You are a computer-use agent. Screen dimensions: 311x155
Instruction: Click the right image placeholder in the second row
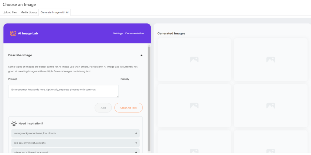pos(271,105)
